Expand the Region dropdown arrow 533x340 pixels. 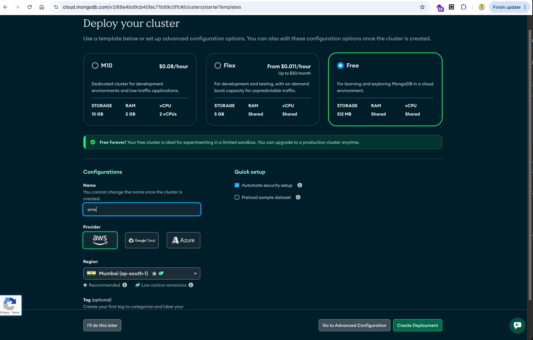(x=195, y=273)
